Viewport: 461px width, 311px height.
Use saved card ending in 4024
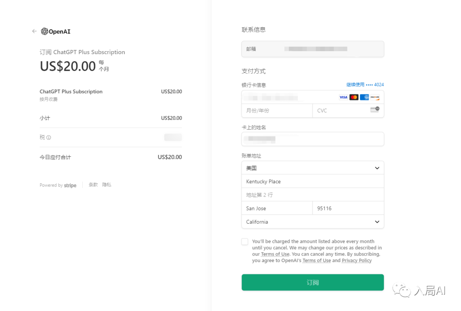[365, 85]
